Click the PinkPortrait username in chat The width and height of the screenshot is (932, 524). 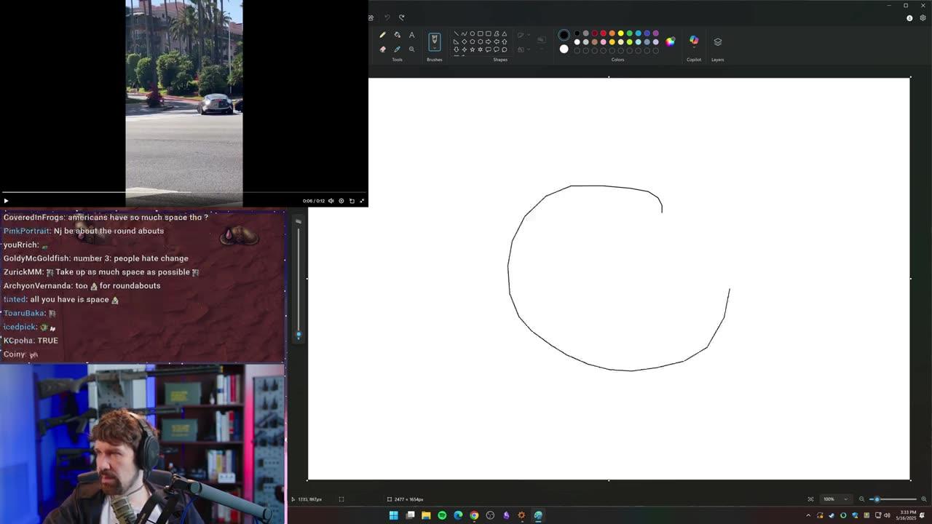pos(27,231)
